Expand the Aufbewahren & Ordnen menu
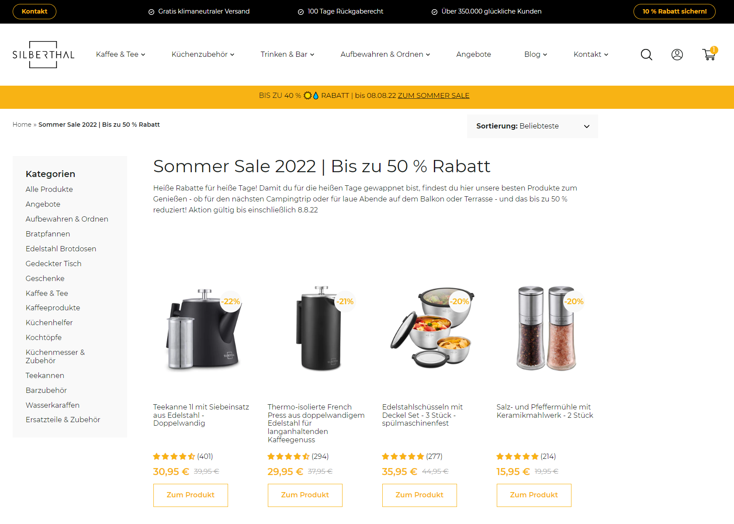 pos(385,54)
